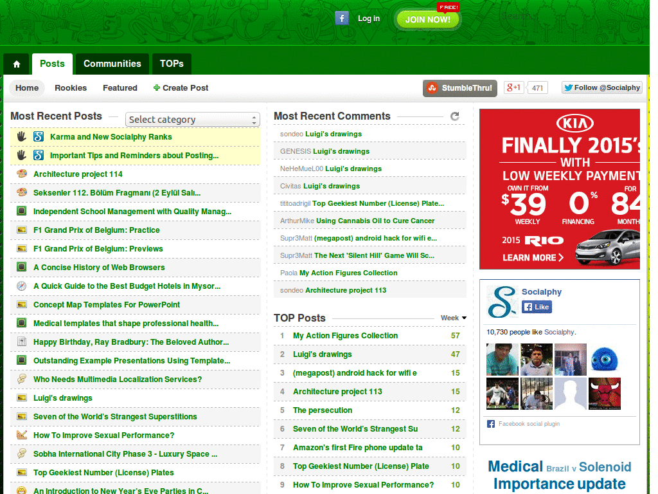
Task: Click news icon beside Happy Birthday, Ray Bradbury
Action: click(x=21, y=342)
